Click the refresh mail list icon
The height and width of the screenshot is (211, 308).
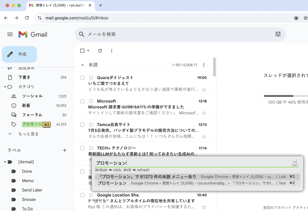[x=100, y=51]
